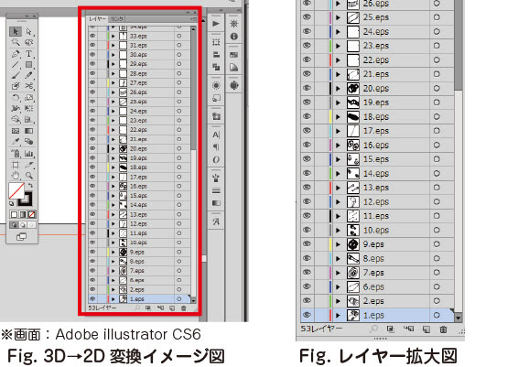Screen dimensions: 507x367
Task: Select the Paintbrush tool
Action: (16, 75)
